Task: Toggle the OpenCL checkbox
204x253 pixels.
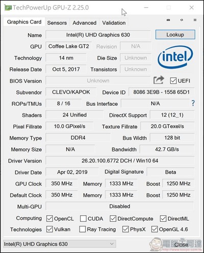Action: (x=49, y=219)
